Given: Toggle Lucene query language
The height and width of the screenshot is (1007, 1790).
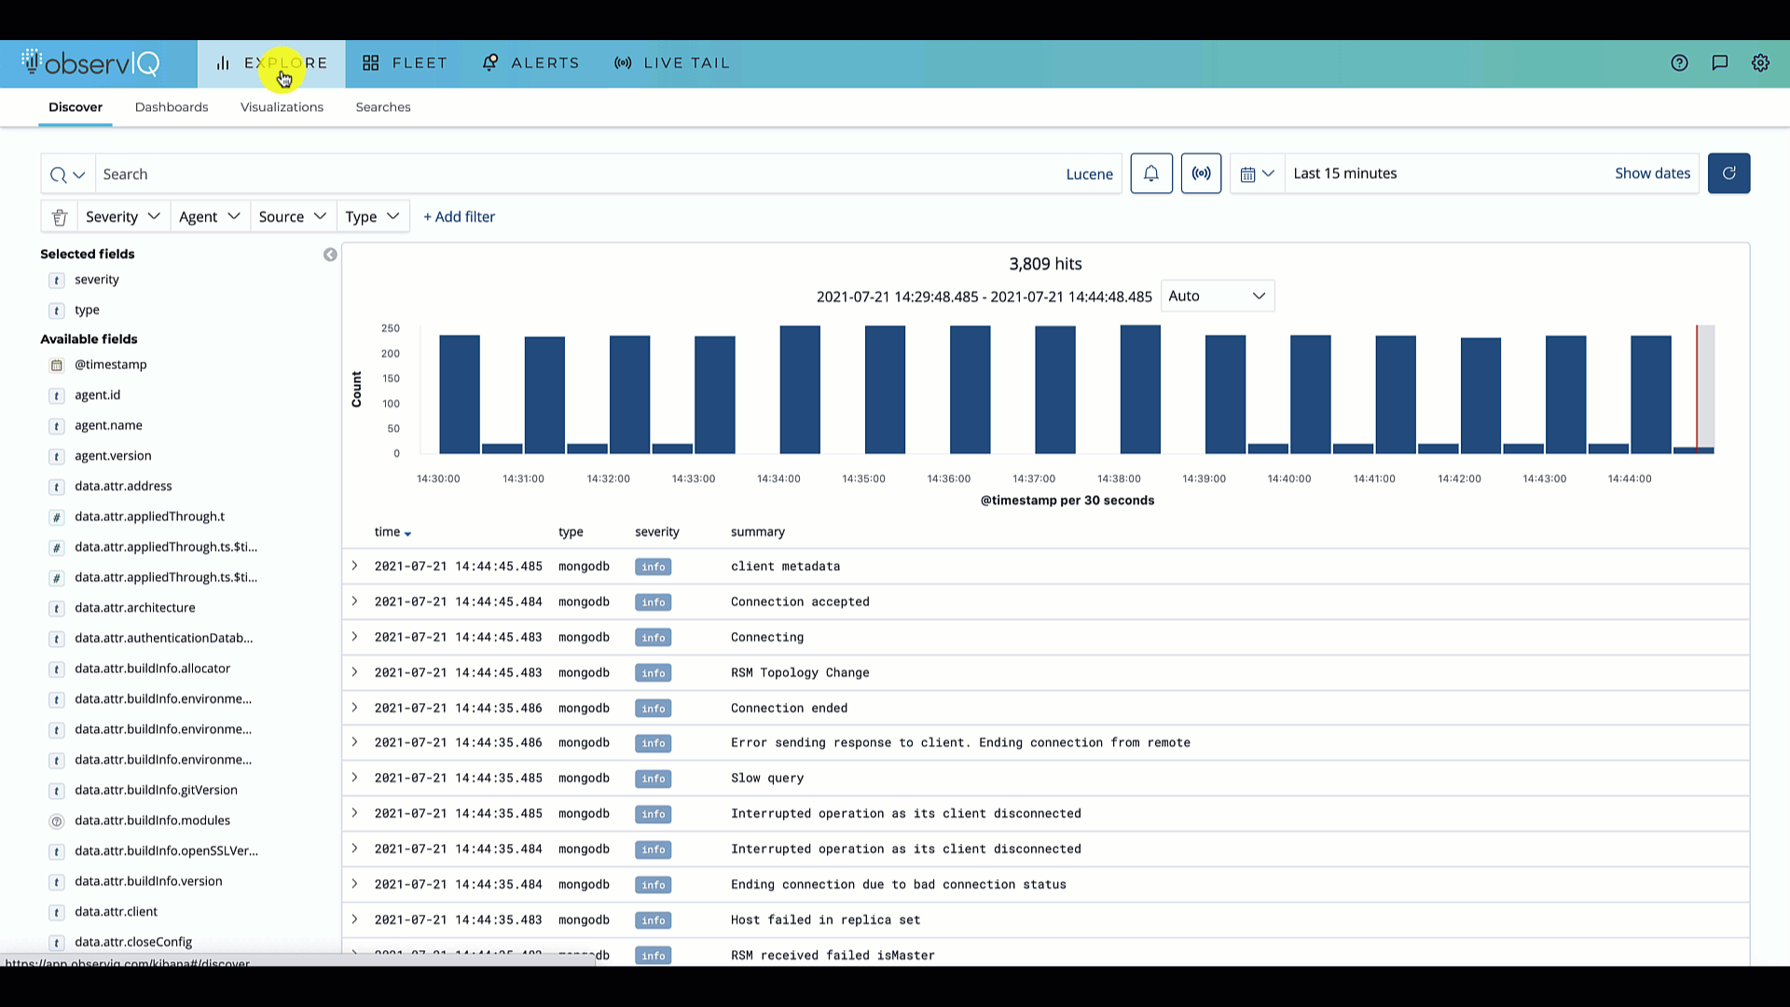Looking at the screenshot, I should pos(1089,174).
